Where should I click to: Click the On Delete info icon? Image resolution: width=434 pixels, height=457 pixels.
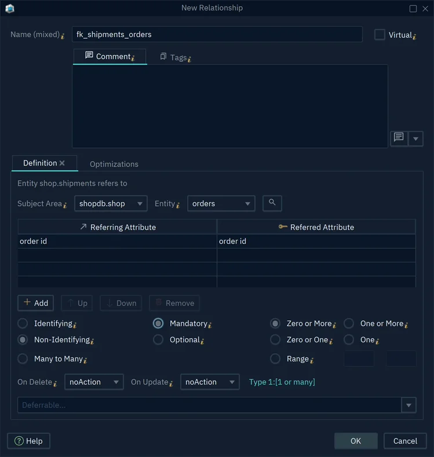pyautogui.click(x=55, y=383)
